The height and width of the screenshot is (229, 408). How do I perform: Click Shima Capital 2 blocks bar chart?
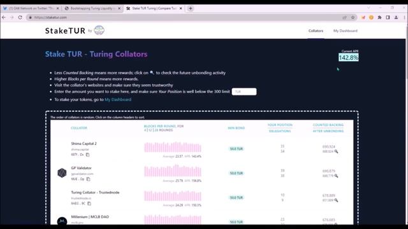tap(173, 147)
